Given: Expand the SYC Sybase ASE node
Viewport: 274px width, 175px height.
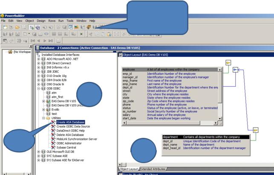Looking at the screenshot, I should (x=39, y=156).
